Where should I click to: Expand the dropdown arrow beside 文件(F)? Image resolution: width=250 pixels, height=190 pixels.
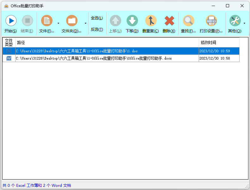58,23
